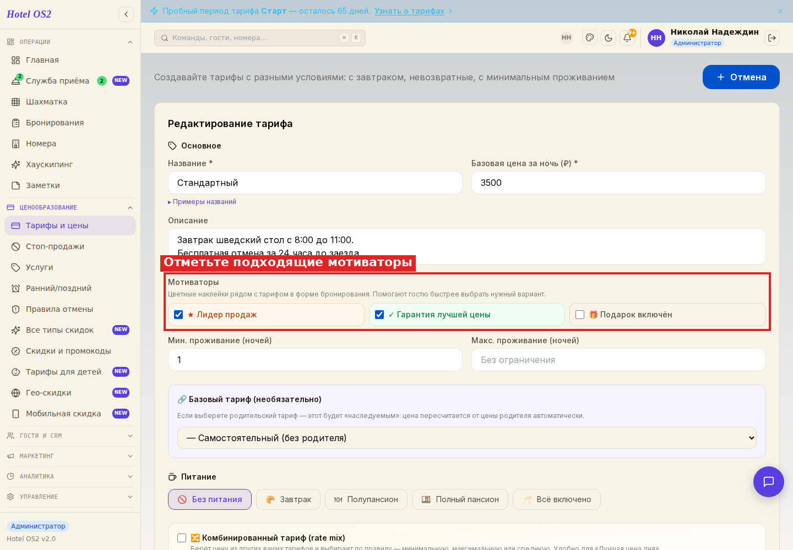This screenshot has height=550, width=793.
Task: Open Служба приёма section
Action: (x=70, y=81)
